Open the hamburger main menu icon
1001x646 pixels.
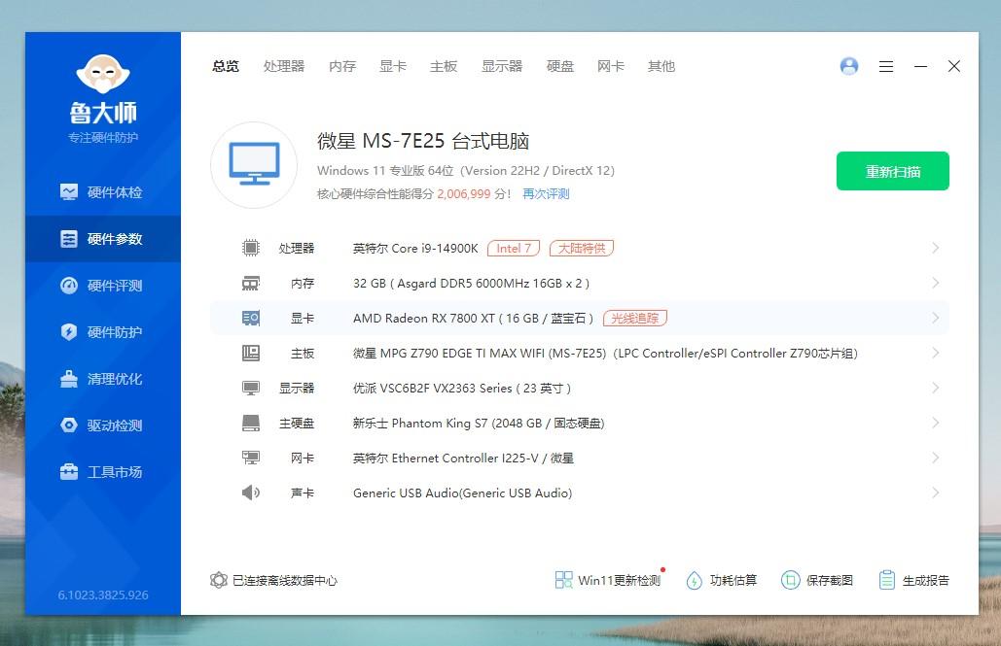click(x=886, y=66)
